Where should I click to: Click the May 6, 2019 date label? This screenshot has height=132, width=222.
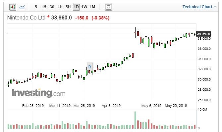151,106
